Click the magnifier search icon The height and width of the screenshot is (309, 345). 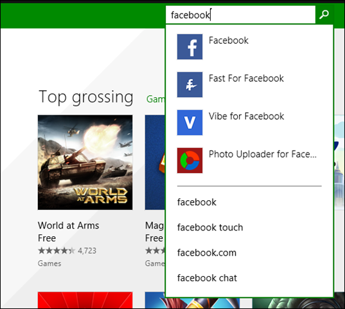324,15
